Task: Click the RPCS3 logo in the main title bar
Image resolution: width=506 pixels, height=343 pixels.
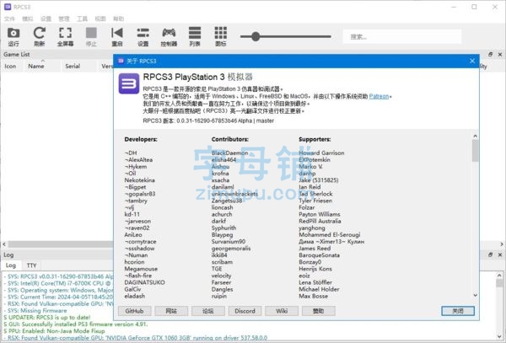Action: tap(8, 7)
